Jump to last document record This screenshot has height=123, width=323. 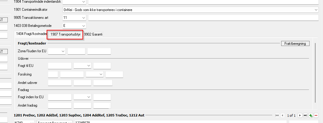pyautogui.click(x=305, y=116)
